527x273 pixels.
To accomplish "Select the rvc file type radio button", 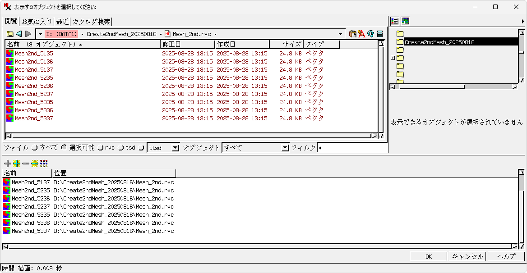I will [x=101, y=148].
